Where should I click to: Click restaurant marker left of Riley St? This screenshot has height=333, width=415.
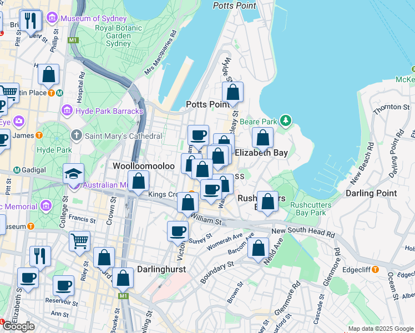[x=41, y=257]
